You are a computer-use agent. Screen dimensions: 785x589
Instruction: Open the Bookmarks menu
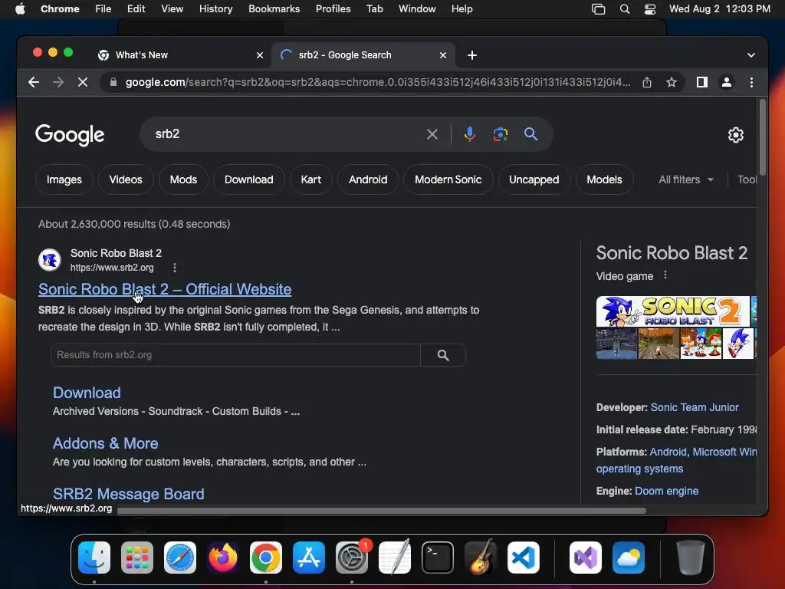pyautogui.click(x=274, y=9)
